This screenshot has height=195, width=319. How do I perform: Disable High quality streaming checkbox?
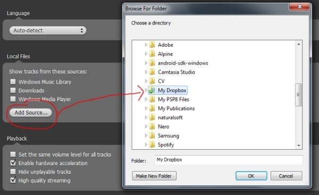[x=13, y=180]
